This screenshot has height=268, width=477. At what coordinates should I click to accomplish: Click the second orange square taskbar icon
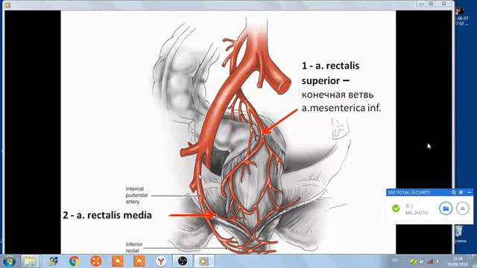[139, 261]
